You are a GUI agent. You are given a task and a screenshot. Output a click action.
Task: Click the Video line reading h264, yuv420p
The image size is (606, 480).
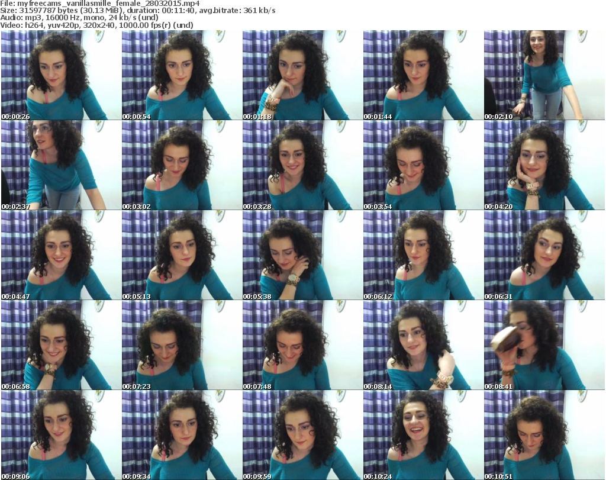click(x=96, y=25)
